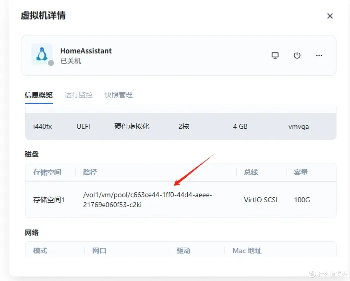This screenshot has height=281, width=350.
Task: Click the 总线 column header
Action: click(251, 172)
